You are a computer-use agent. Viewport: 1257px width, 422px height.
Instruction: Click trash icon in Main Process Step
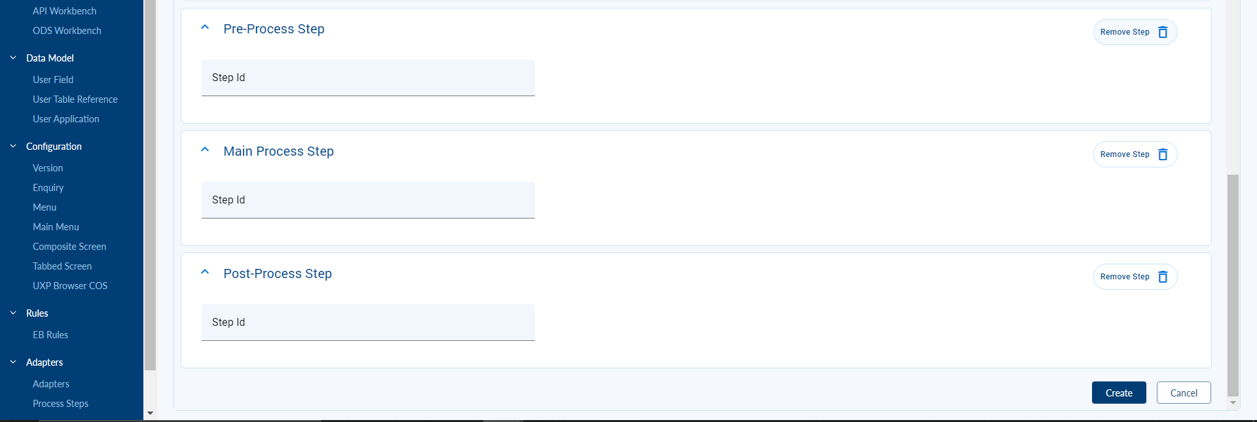coord(1163,154)
